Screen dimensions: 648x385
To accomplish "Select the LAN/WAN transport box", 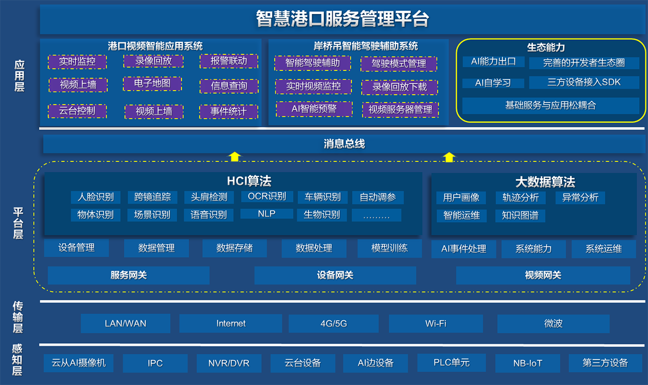I will pos(125,323).
